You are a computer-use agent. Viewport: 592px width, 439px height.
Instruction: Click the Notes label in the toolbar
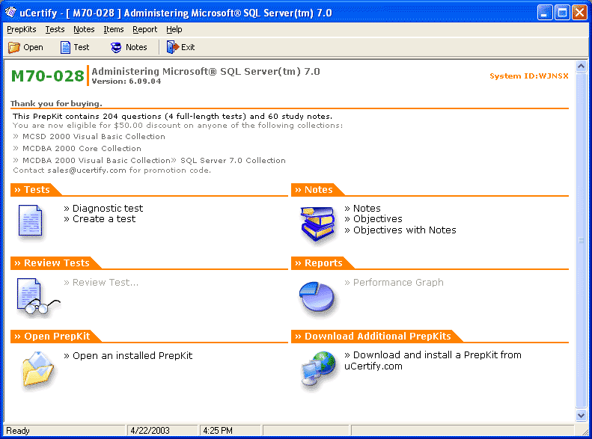tap(136, 48)
